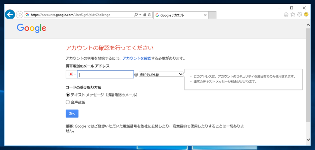The width and height of the screenshot is (315, 150).
Task: Click the smiley feedback icon
Action: pos(306,14)
